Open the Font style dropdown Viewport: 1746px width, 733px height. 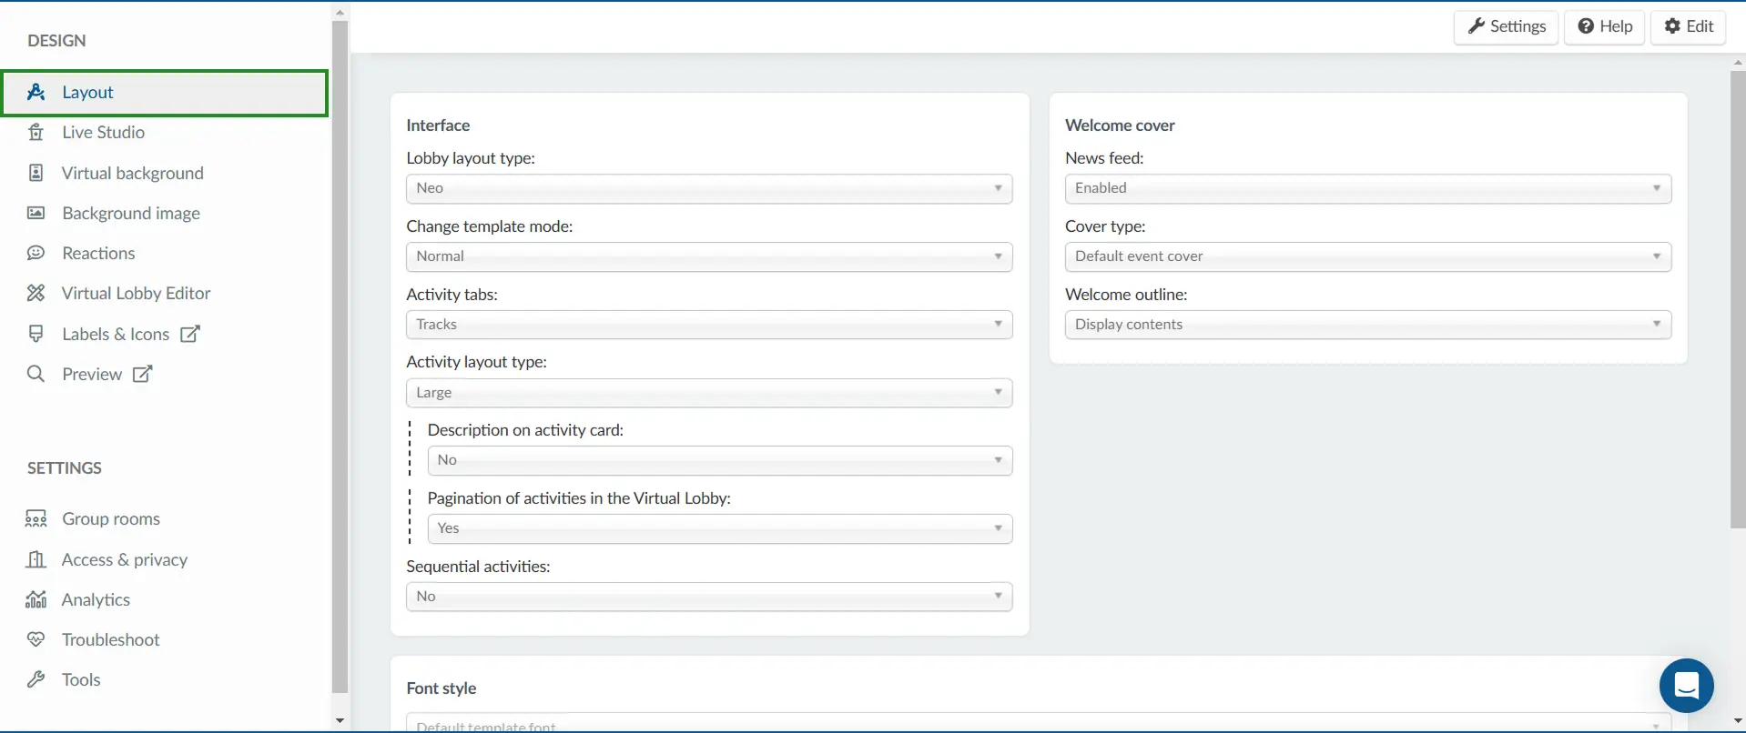tap(1039, 724)
